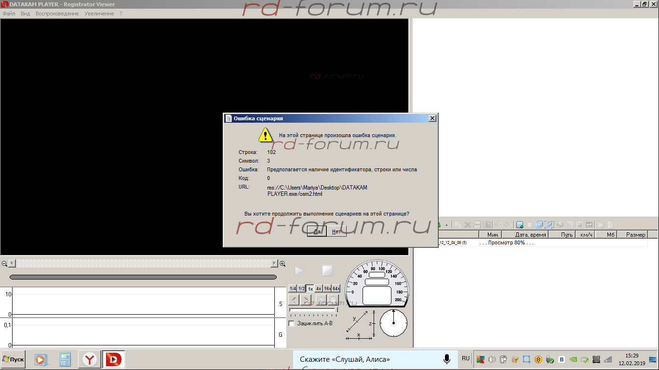Enable the Зациклить A-B checkbox
The width and height of the screenshot is (659, 370).
(x=292, y=323)
